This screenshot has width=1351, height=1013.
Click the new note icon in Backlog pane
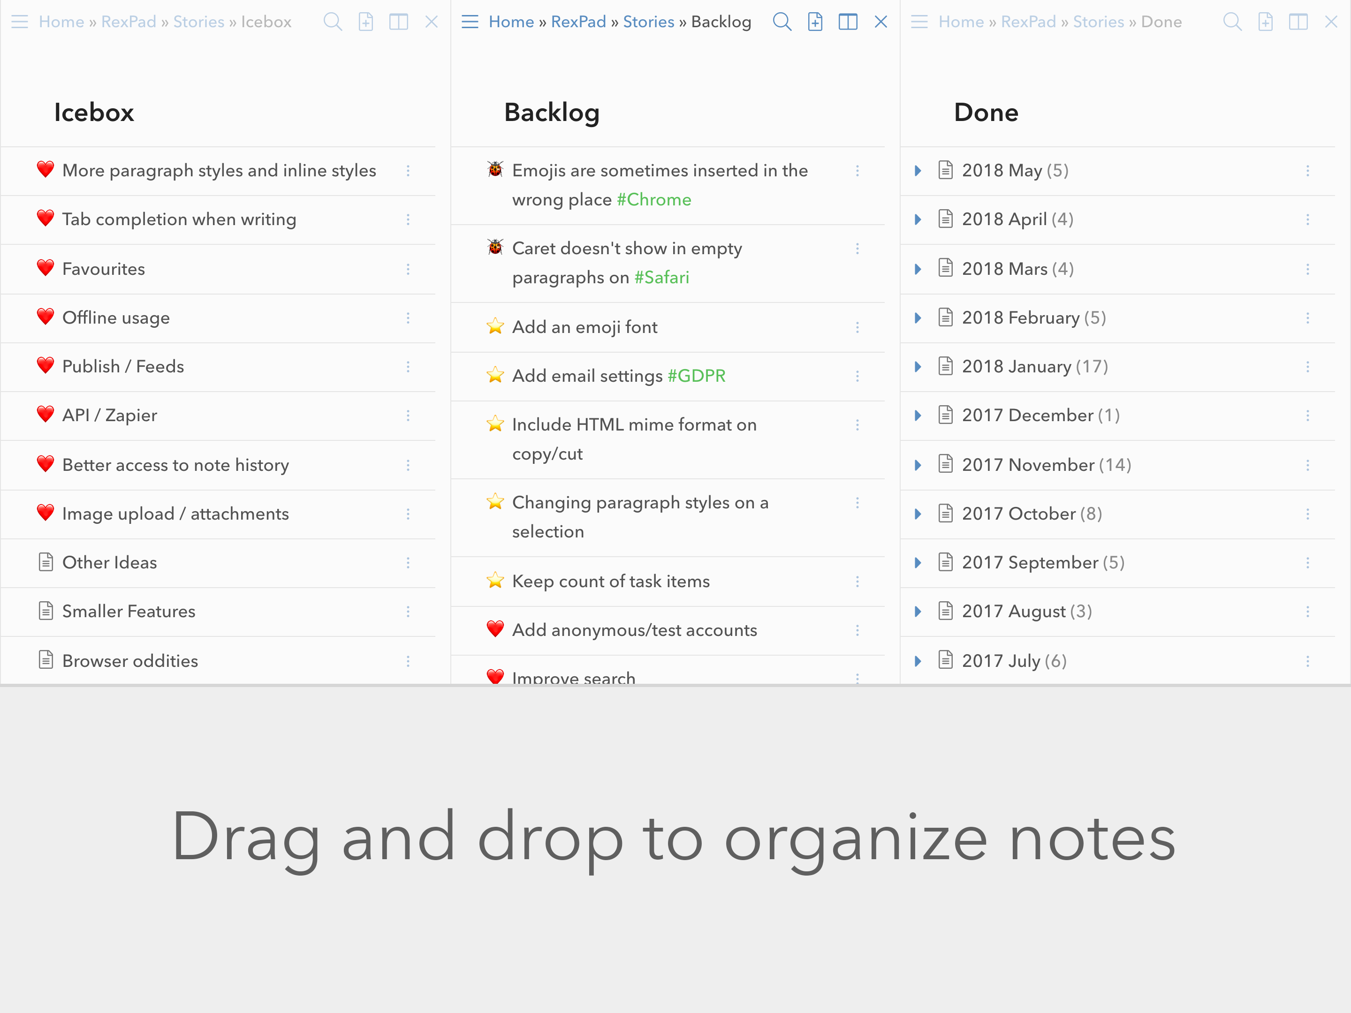tap(815, 22)
